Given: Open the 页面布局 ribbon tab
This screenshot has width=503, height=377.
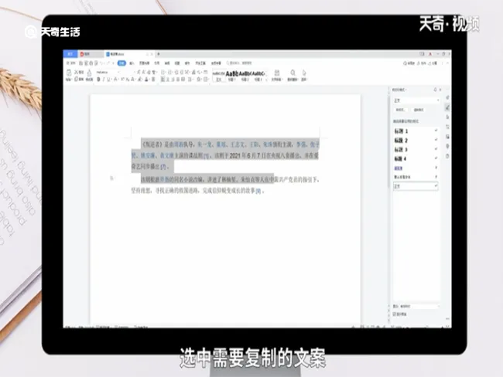Looking at the screenshot, I should point(145,63).
